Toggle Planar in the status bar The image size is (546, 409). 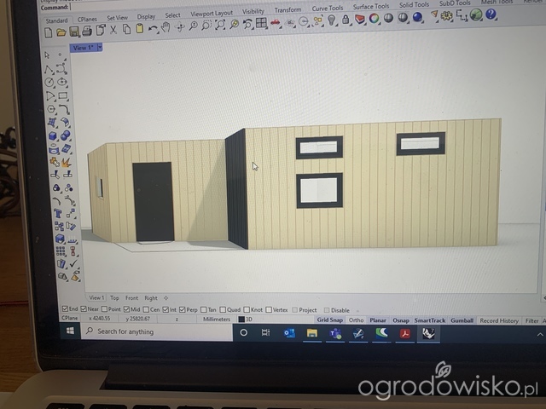click(x=378, y=320)
